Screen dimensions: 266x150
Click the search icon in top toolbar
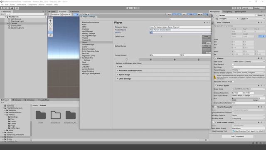point(239,8)
